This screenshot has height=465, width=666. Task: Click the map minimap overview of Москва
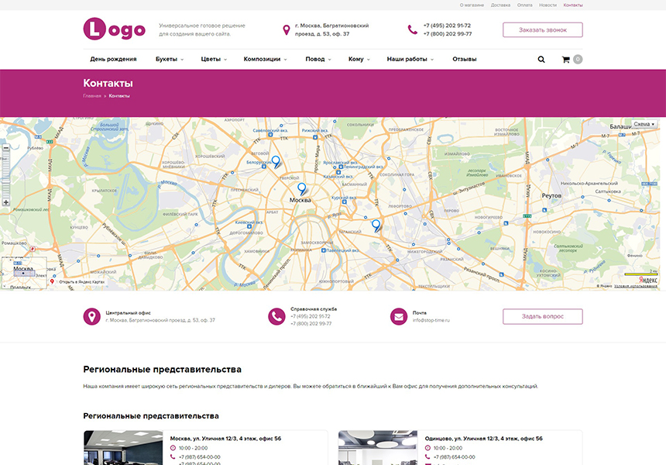24,273
